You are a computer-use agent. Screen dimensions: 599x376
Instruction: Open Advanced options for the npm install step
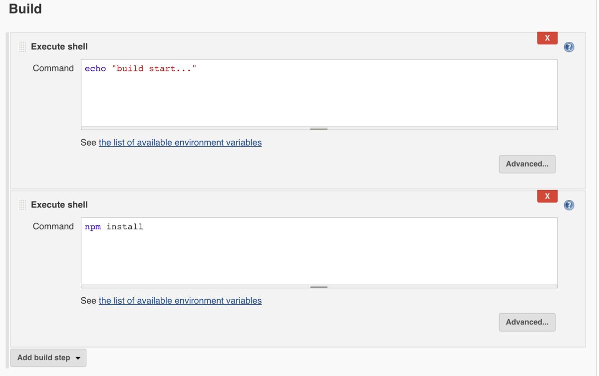pyautogui.click(x=527, y=322)
